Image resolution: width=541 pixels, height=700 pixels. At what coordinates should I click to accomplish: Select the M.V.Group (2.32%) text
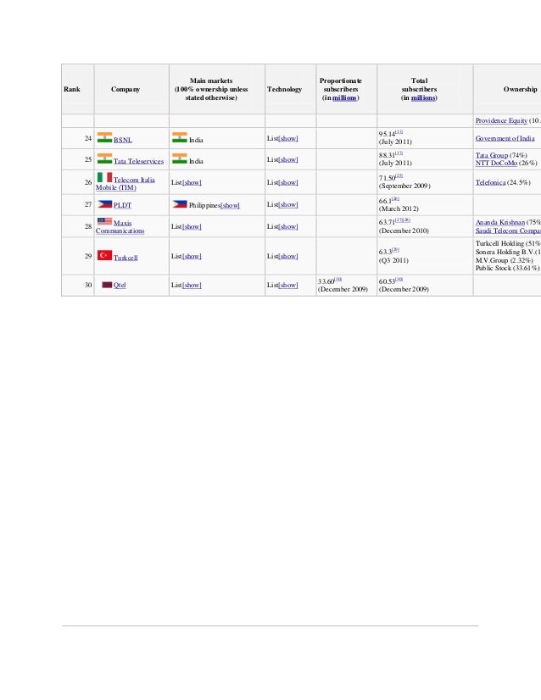pyautogui.click(x=504, y=260)
